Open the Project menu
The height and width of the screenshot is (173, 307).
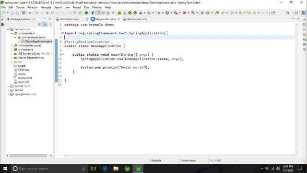(x=77, y=7)
